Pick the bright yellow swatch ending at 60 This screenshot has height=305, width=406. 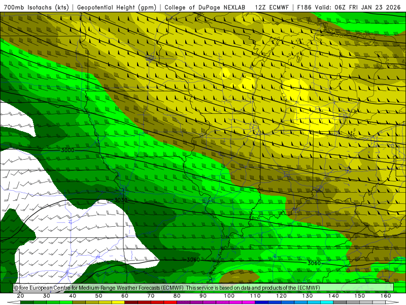[x=118, y=302]
